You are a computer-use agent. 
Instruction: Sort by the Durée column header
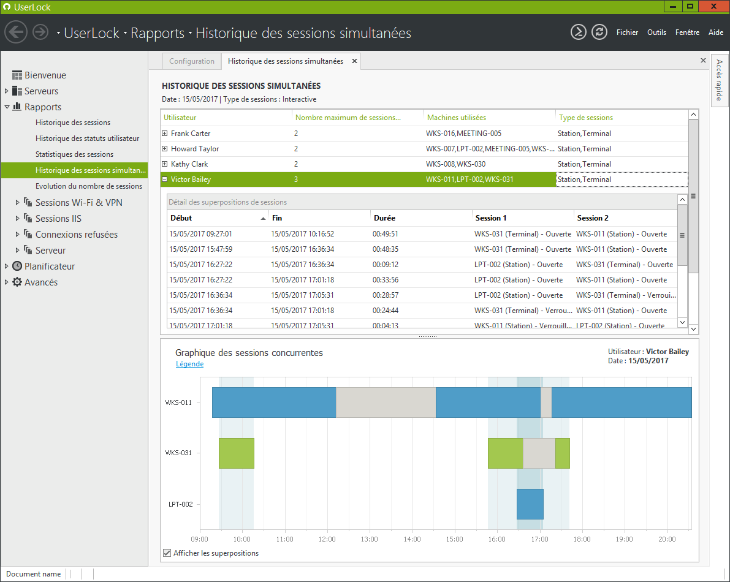tap(422, 217)
